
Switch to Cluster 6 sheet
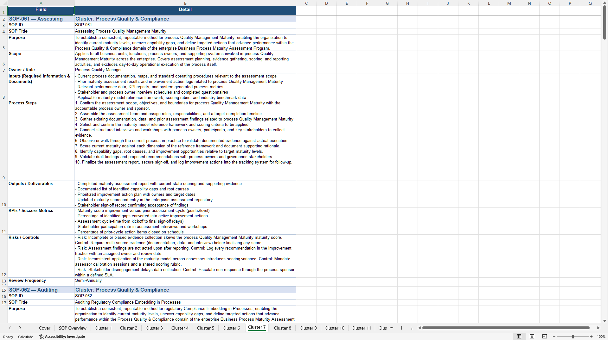(x=231, y=328)
